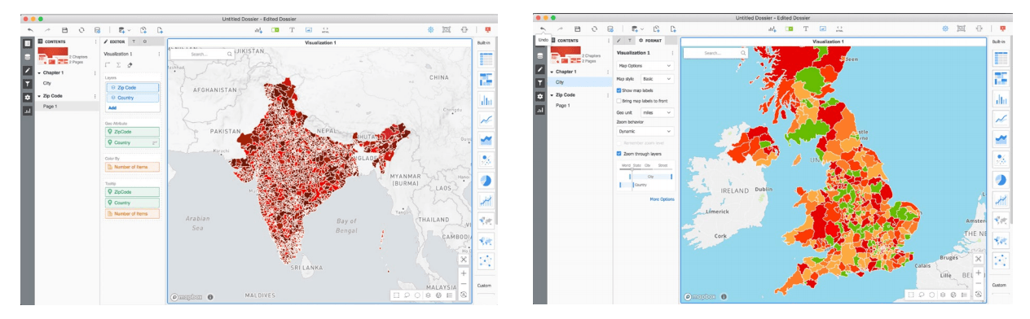Select City page in left window contents
Screen dimensions: 1030x319
pyautogui.click(x=47, y=83)
